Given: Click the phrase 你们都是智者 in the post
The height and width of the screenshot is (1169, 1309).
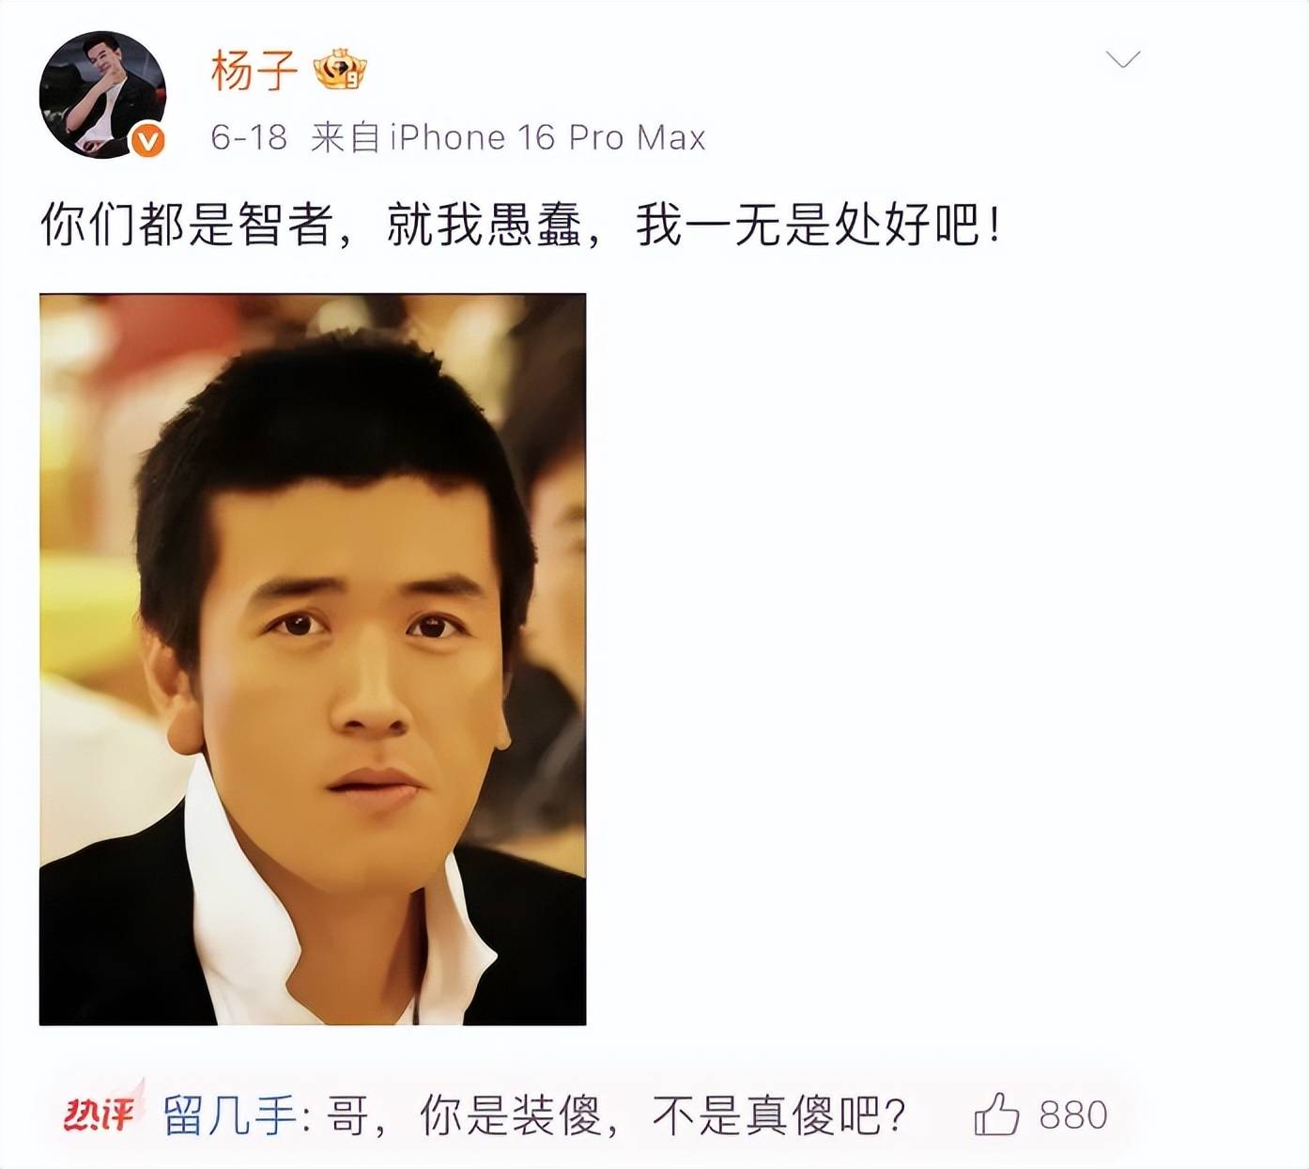Looking at the screenshot, I should tap(188, 225).
